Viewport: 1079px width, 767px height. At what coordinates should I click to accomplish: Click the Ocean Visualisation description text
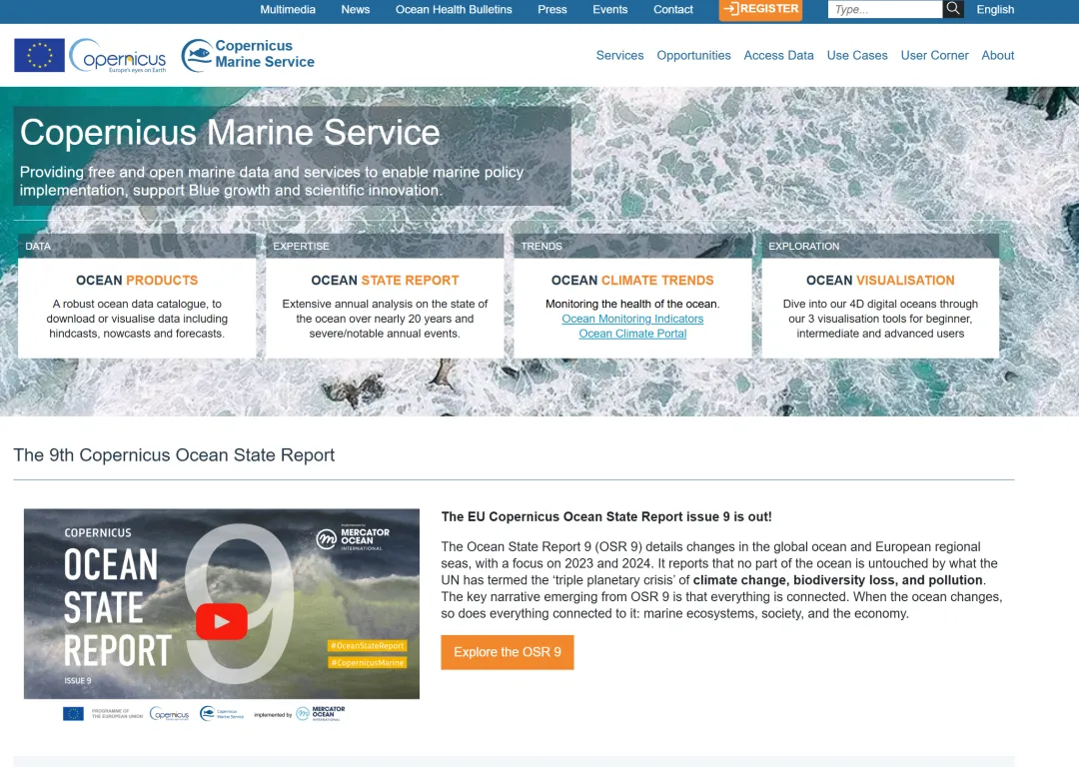[x=880, y=319]
